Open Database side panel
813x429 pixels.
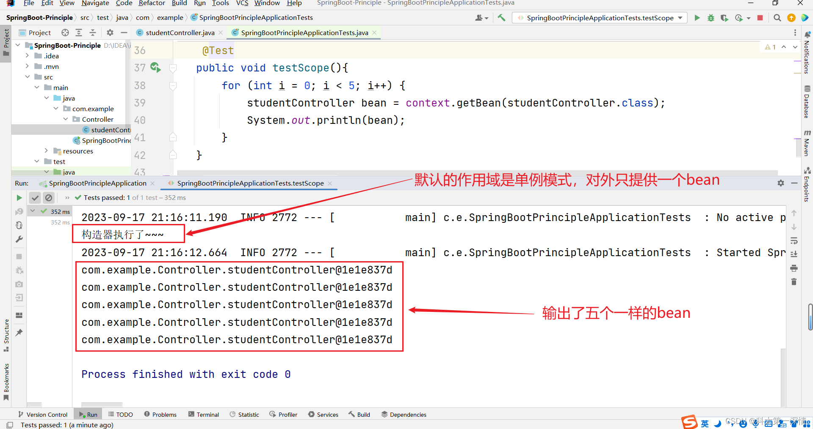coord(807,101)
